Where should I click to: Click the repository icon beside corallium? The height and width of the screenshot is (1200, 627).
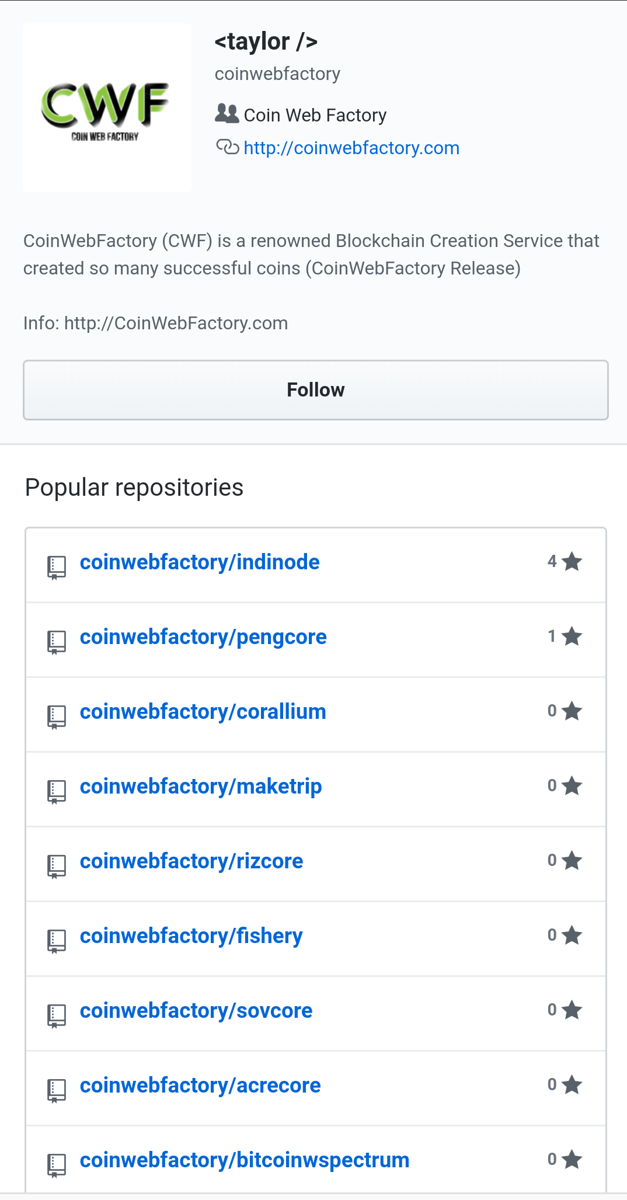coord(56,714)
